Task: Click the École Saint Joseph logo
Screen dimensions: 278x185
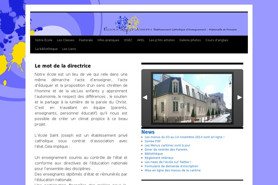Action: (128, 25)
